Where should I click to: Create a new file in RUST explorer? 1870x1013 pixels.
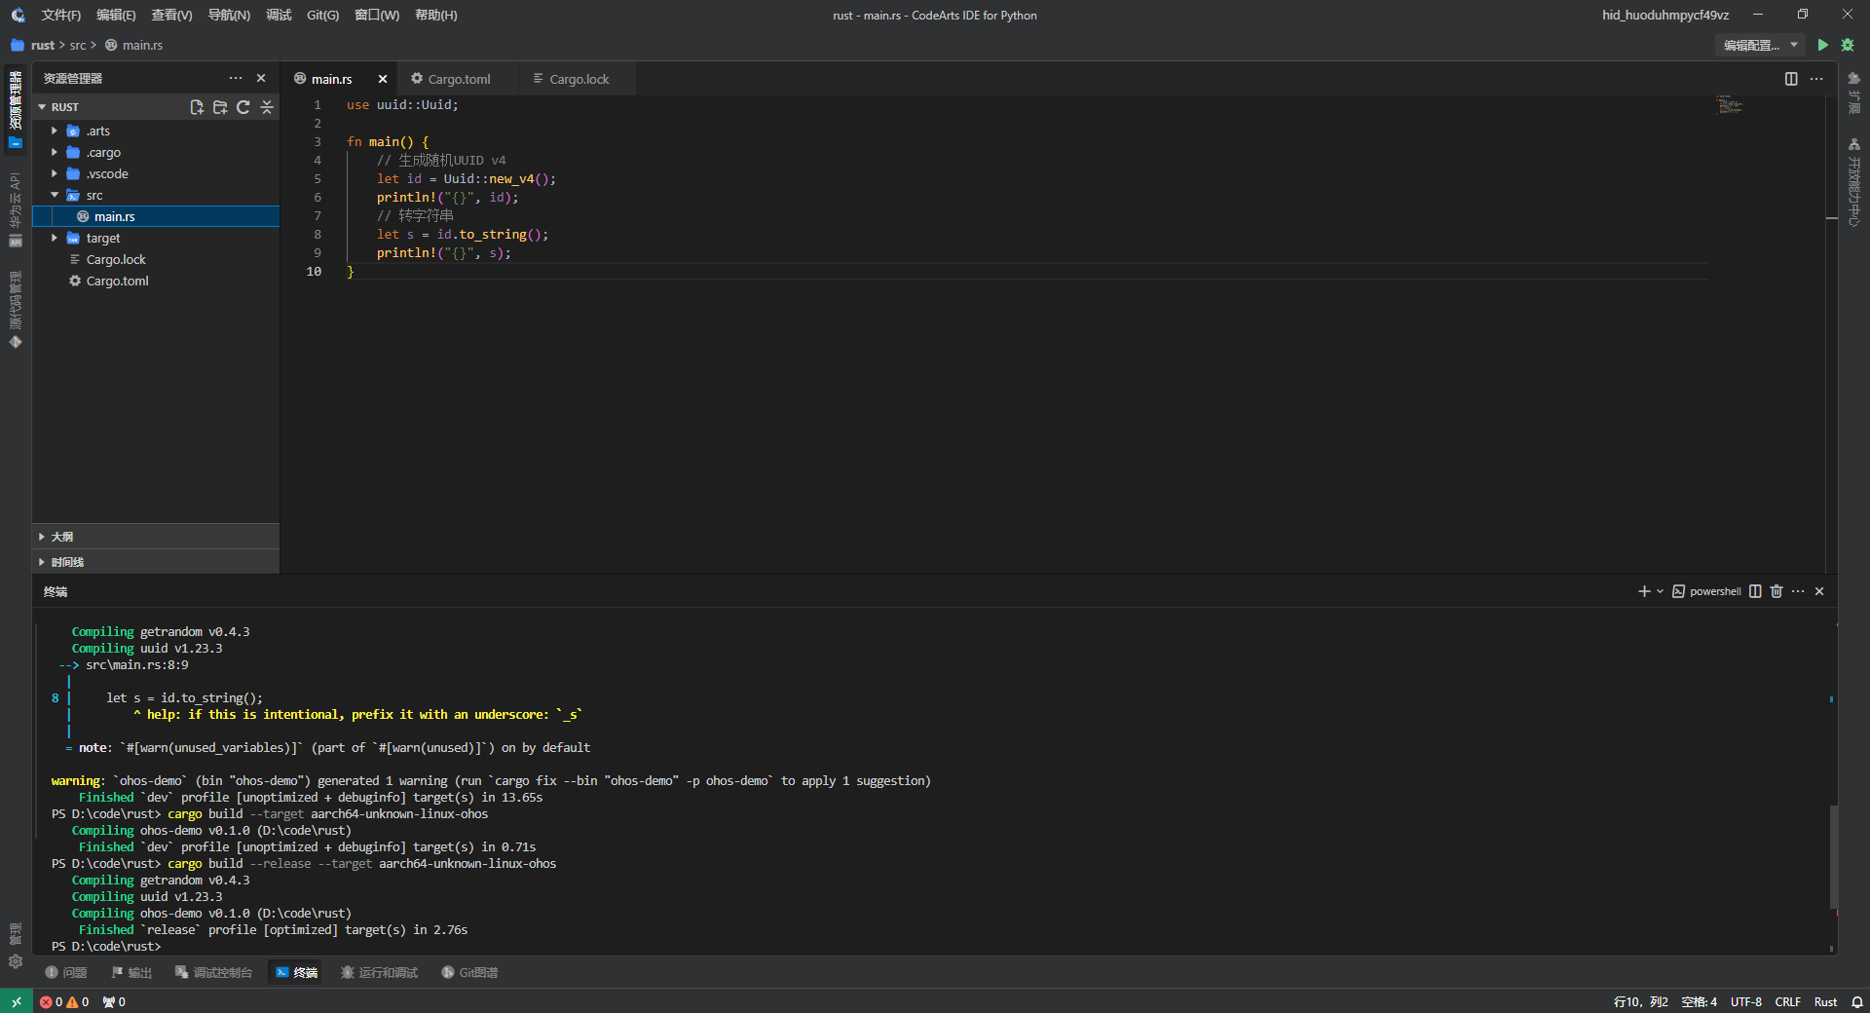coord(197,107)
